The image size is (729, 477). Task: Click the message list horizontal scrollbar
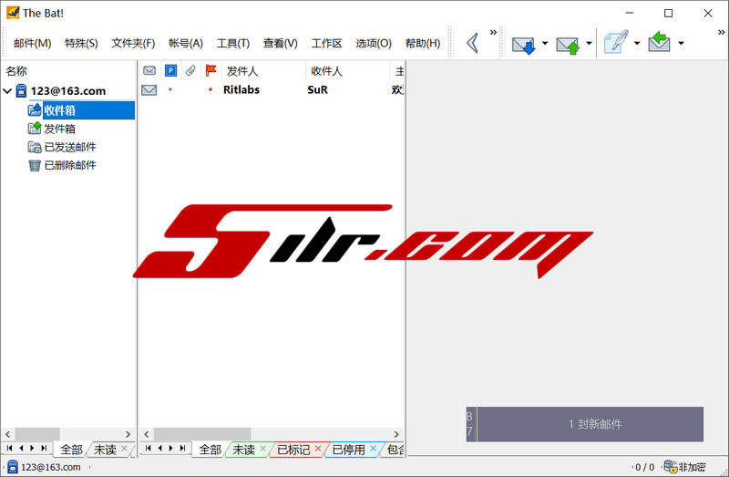(273, 434)
